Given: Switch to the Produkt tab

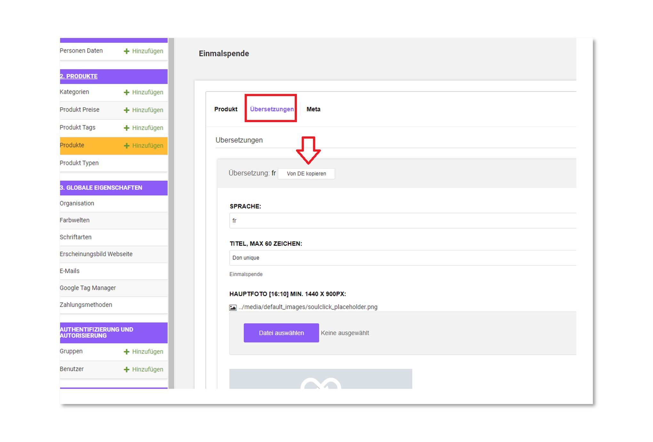Looking at the screenshot, I should click(226, 109).
